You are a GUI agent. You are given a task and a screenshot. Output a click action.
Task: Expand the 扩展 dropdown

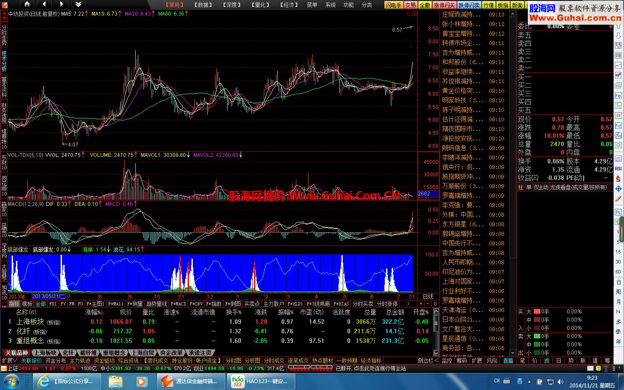10,361
